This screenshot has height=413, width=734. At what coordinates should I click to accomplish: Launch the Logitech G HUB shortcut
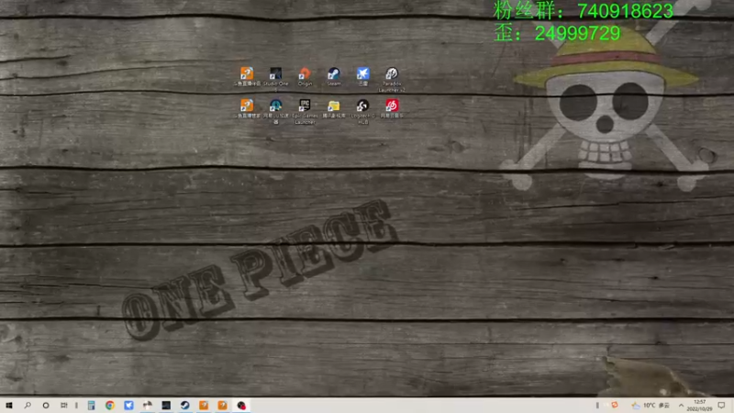tap(362, 111)
